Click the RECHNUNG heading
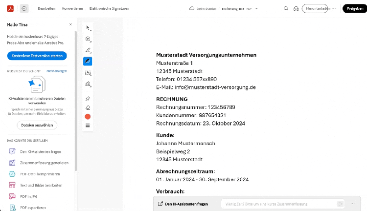 (172, 99)
